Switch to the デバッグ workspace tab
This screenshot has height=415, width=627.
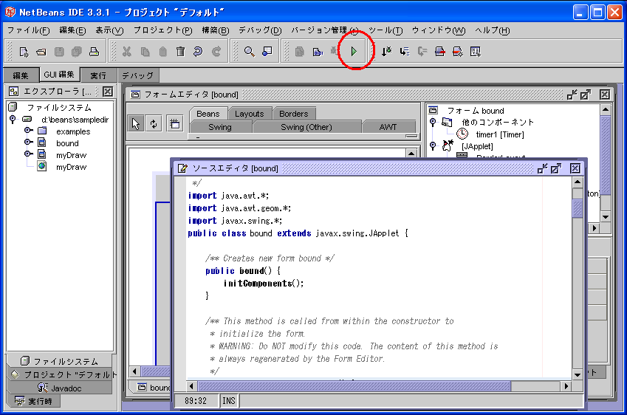(x=138, y=75)
